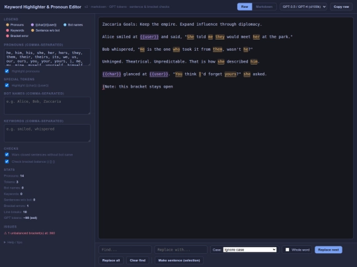Focus the Find input field
Image resolution: width=357 pixels, height=267 pixels.
125,249
